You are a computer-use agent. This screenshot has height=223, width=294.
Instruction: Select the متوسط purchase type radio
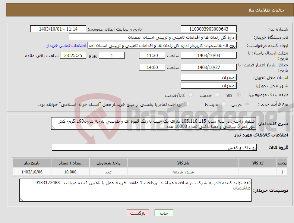point(224,104)
